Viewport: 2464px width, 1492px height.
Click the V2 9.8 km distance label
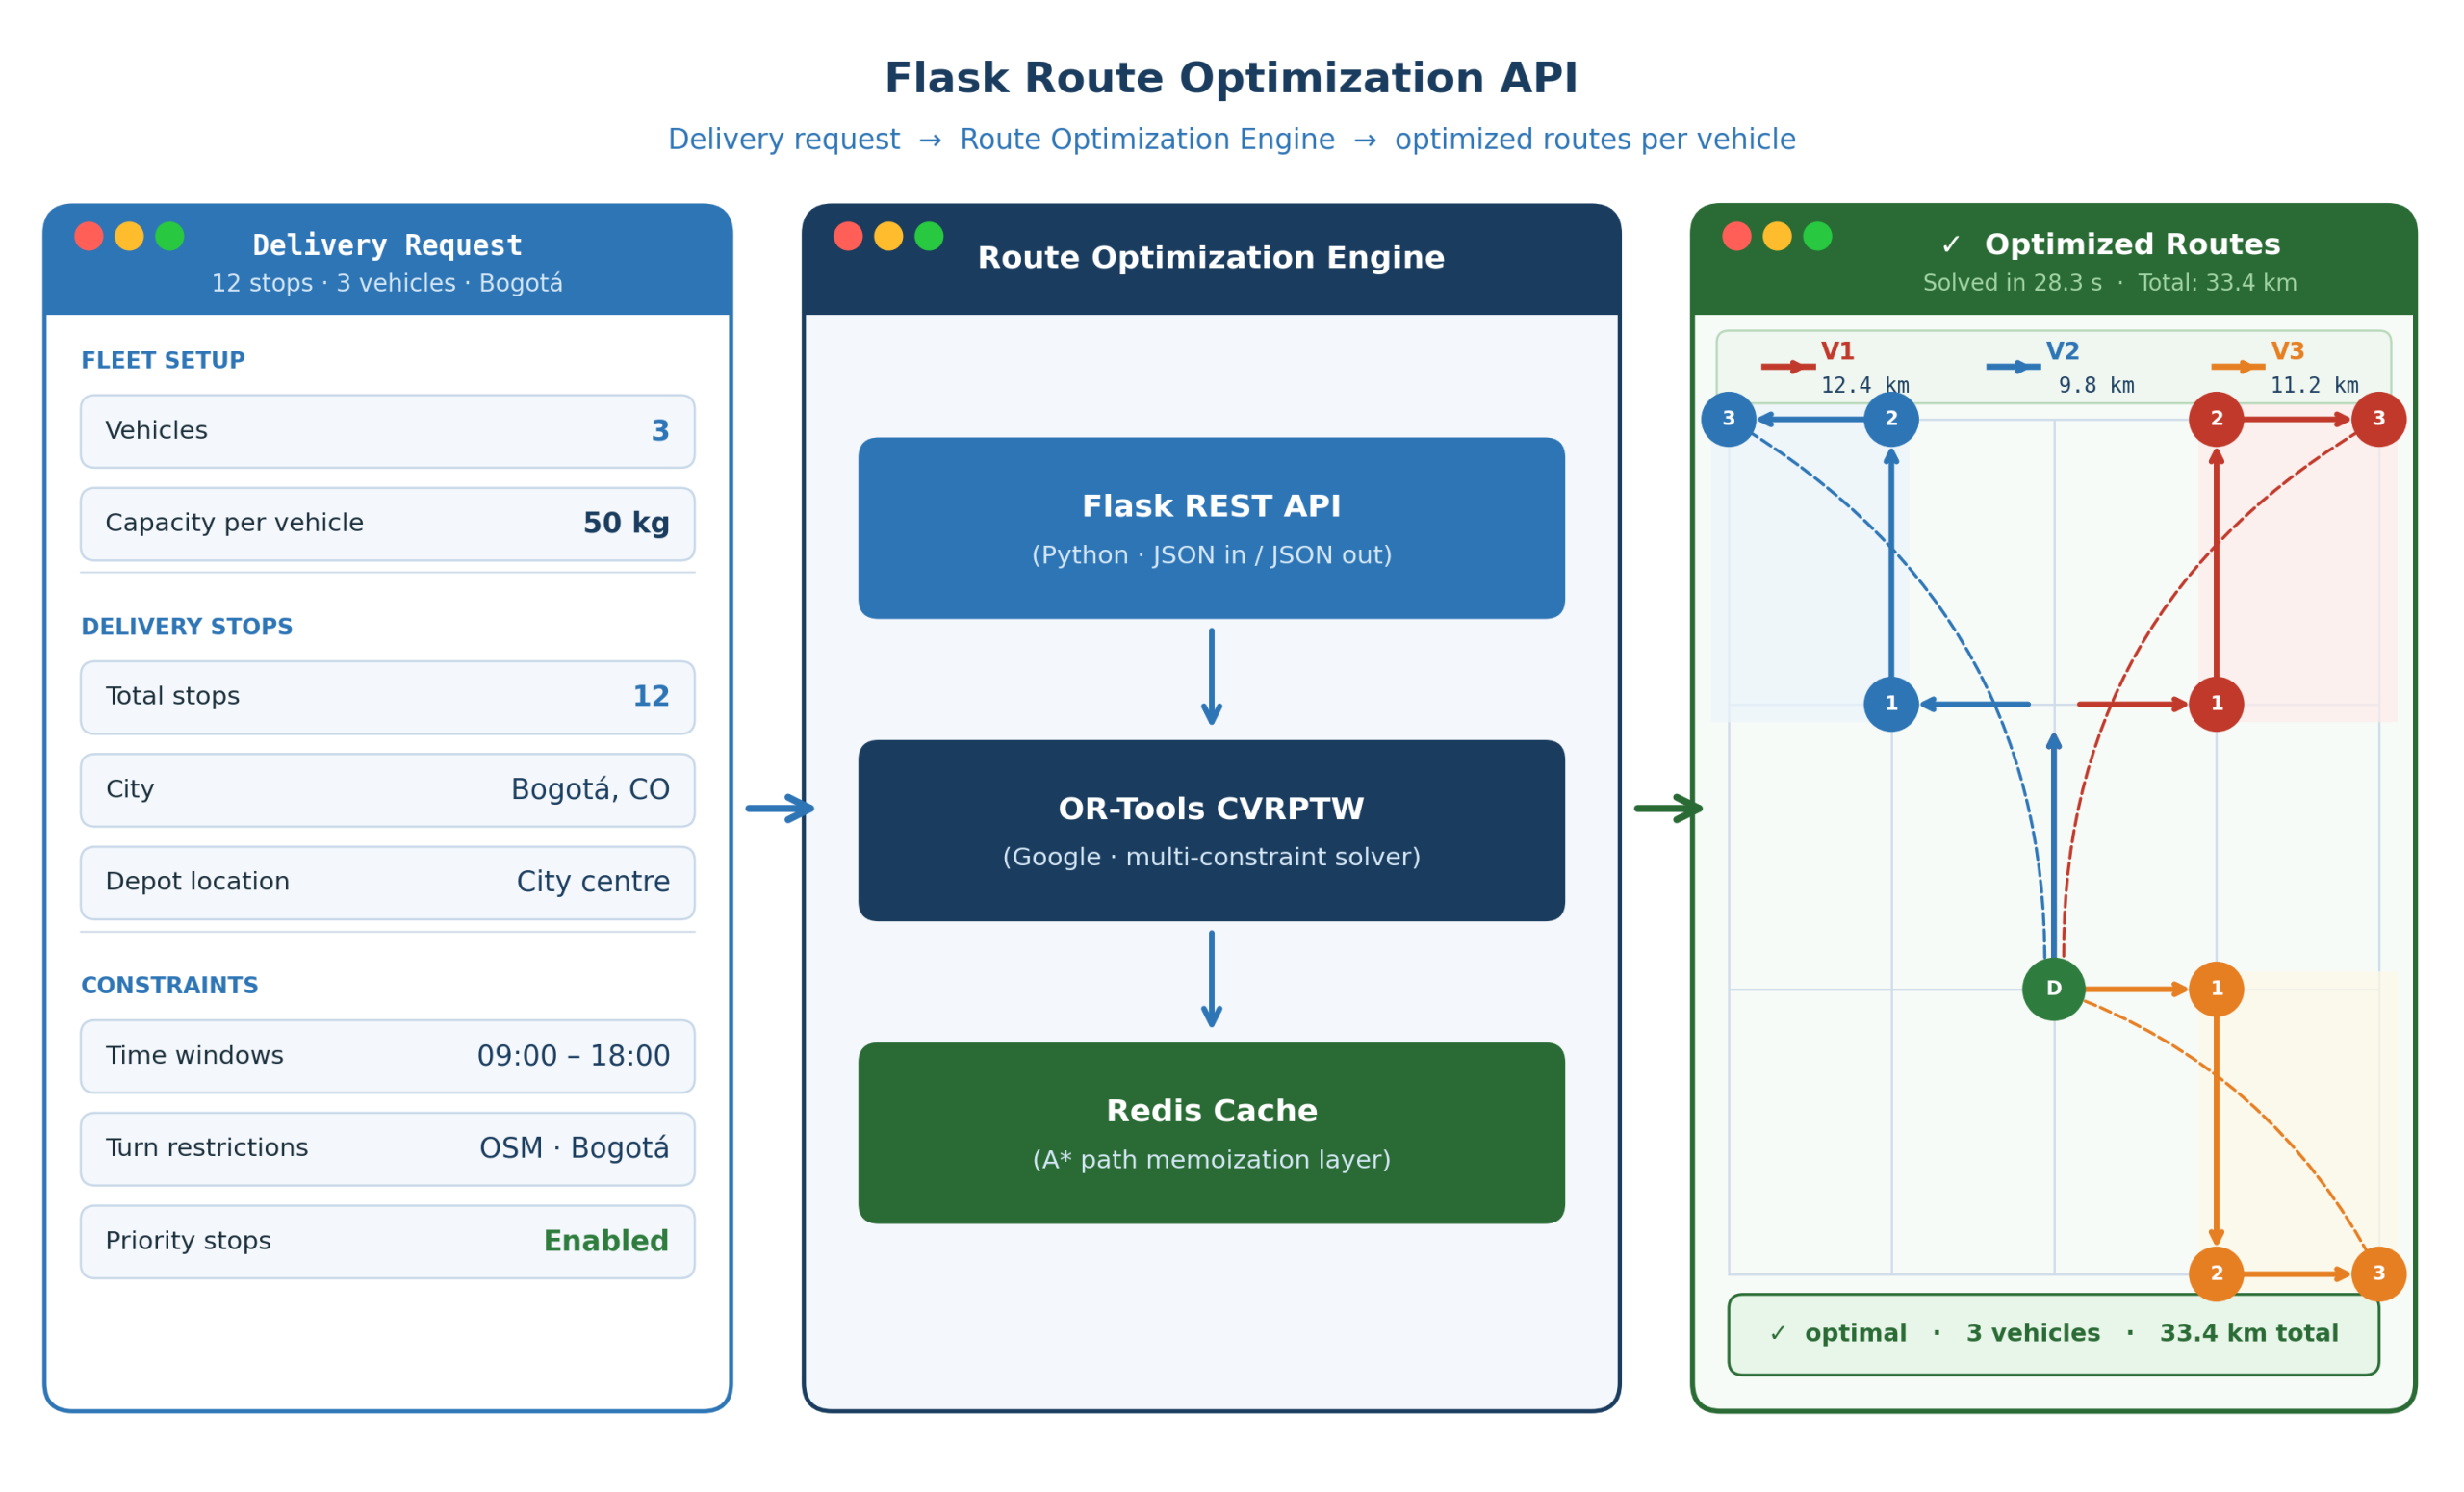point(2096,386)
